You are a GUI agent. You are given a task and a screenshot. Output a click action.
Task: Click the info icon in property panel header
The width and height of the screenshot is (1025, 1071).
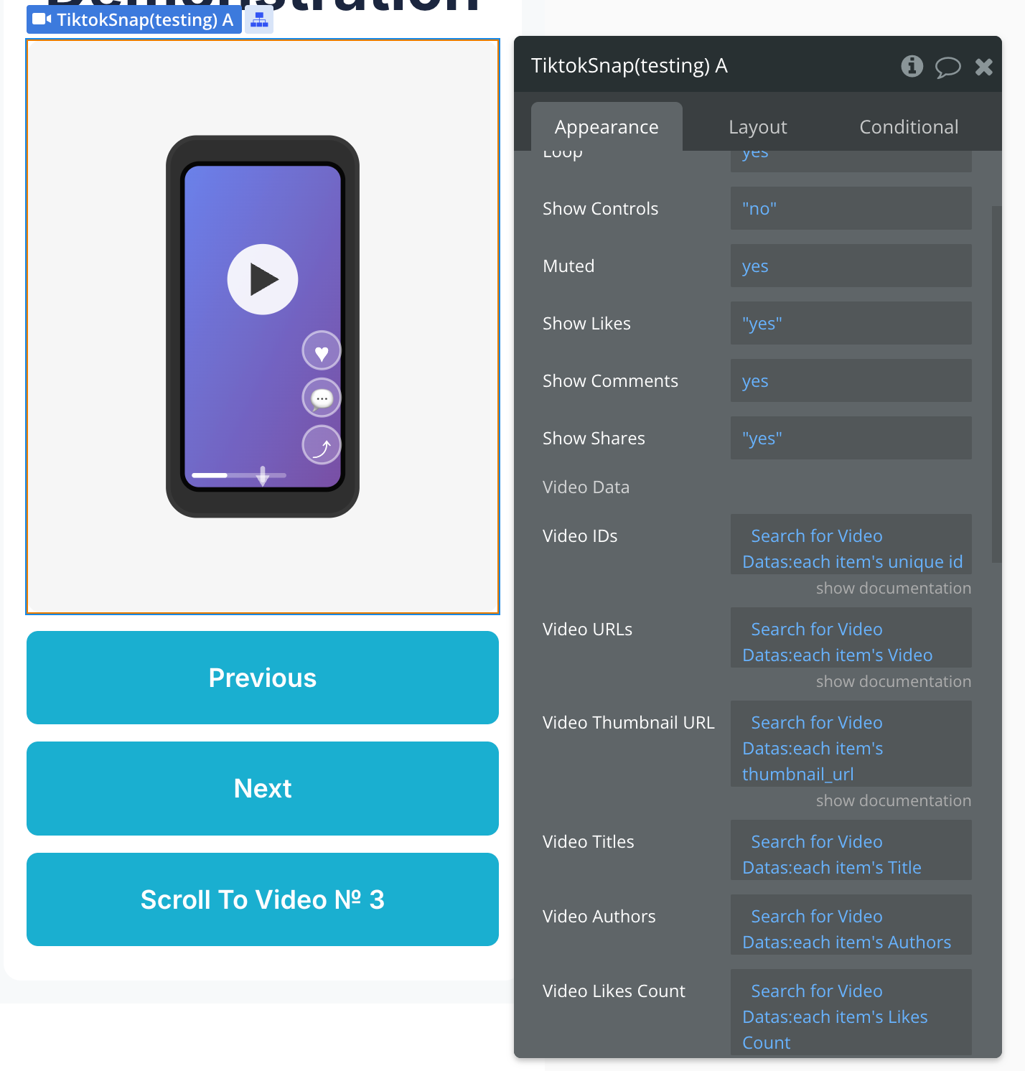click(x=912, y=66)
